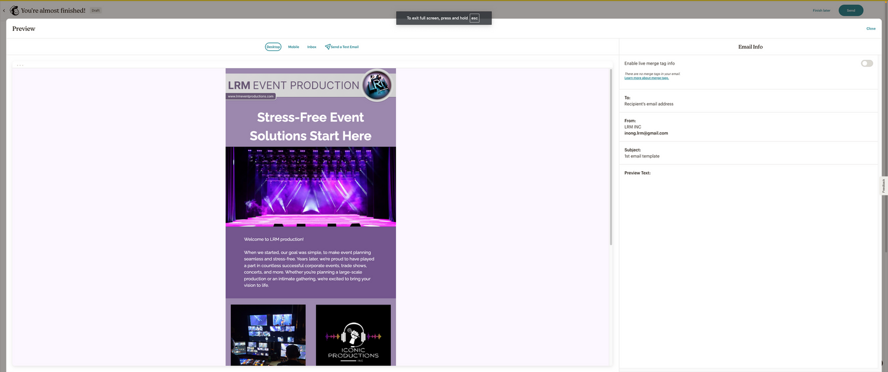
Task: Click the paragraph starting When we started
Action: [x=309, y=269]
